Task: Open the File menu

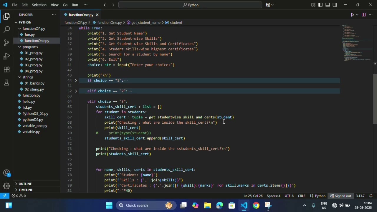Action: click(14, 5)
